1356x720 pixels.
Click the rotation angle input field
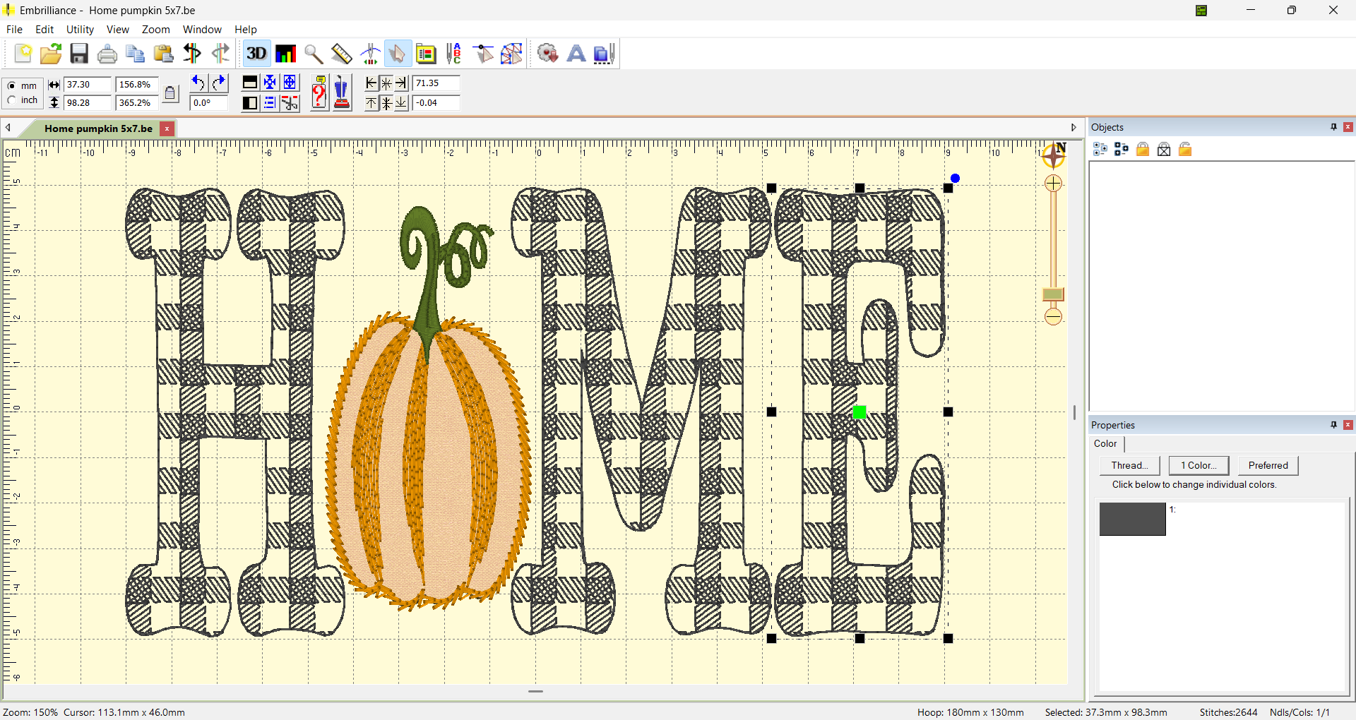(208, 103)
